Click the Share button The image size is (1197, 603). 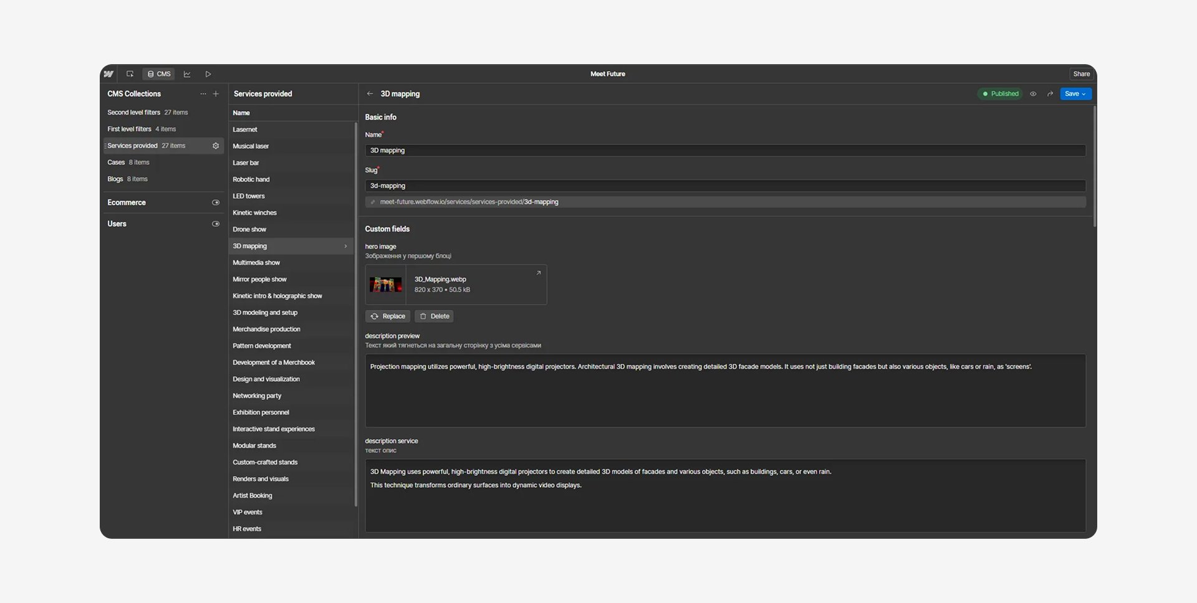(x=1082, y=74)
